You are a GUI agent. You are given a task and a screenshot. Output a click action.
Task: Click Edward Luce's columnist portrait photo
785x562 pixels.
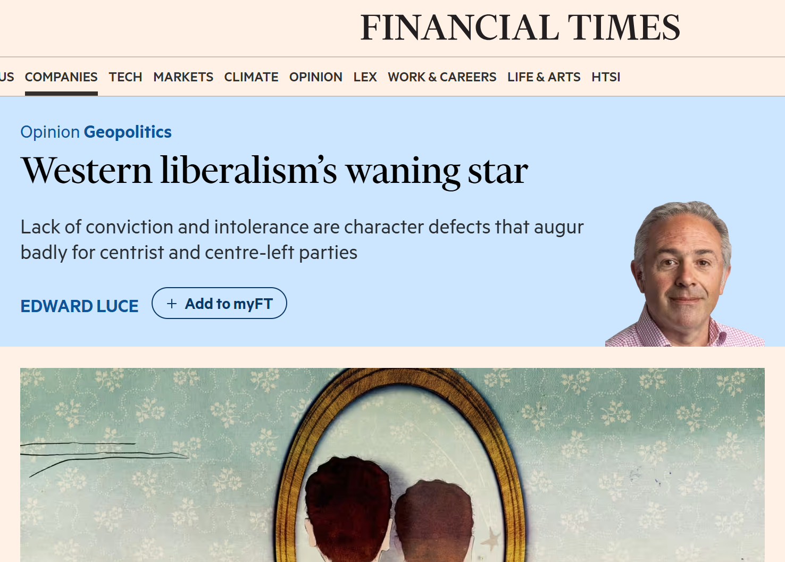click(x=685, y=274)
